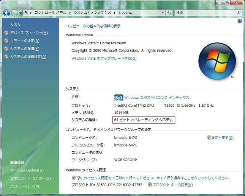Select システム breadcrumb in address bar

(125, 12)
